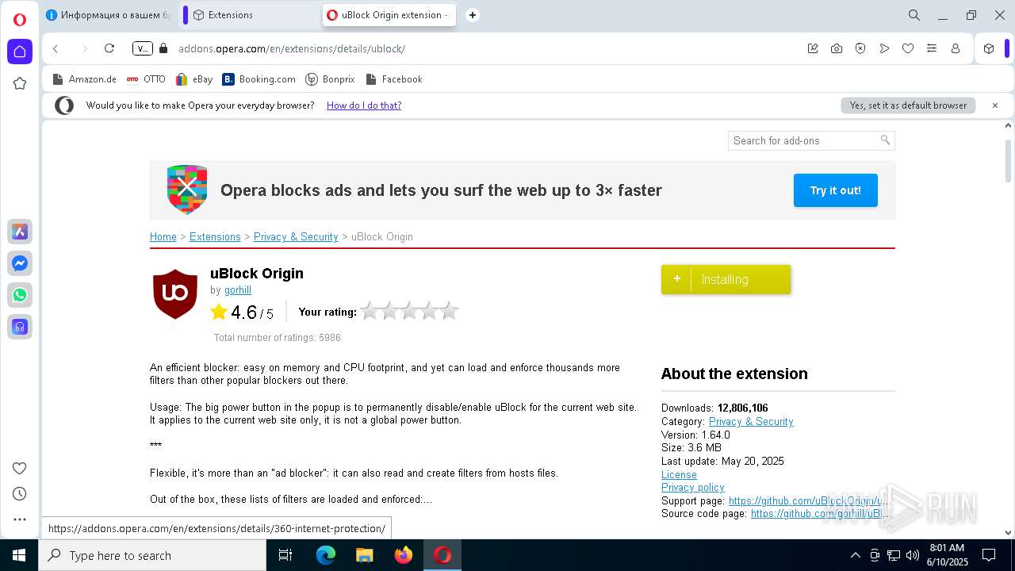Open the Booking.com bookmark
Screen dimensions: 1015x571
pos(259,79)
